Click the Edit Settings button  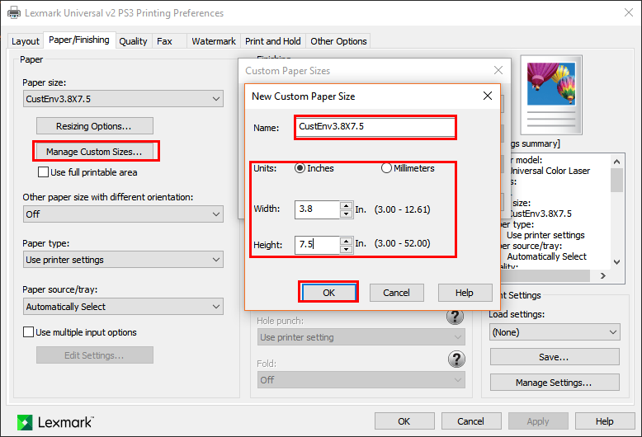95,355
